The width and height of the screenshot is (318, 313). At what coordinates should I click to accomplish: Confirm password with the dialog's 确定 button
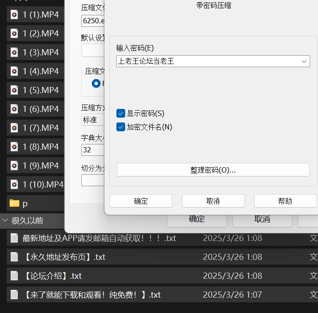click(x=141, y=201)
